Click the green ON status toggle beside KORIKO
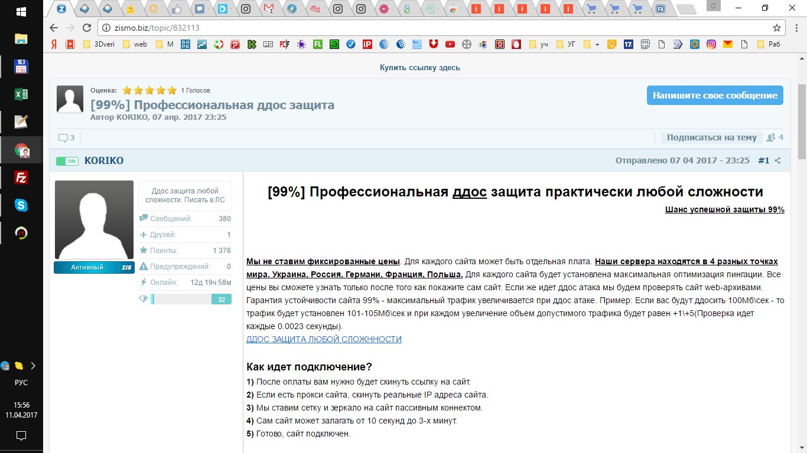The height and width of the screenshot is (453, 807). click(x=67, y=161)
